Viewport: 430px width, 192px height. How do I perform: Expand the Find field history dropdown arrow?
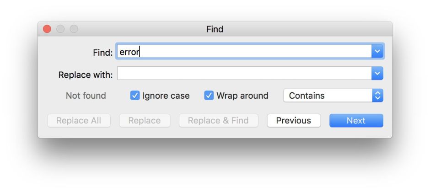[377, 52]
